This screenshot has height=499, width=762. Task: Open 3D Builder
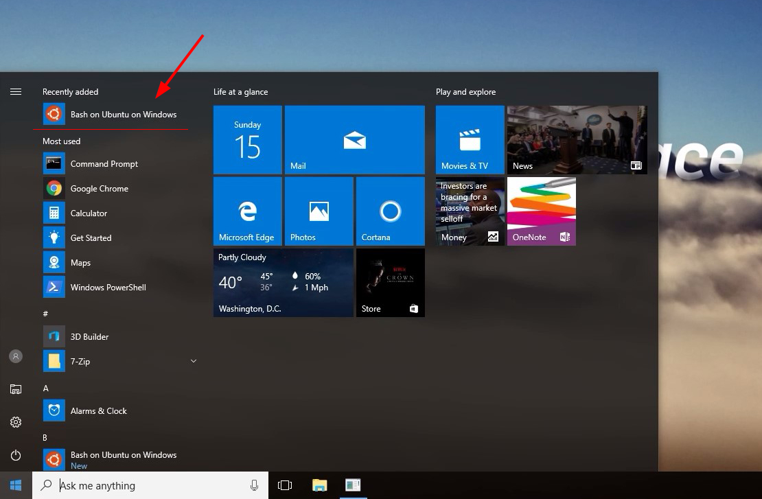(119, 337)
